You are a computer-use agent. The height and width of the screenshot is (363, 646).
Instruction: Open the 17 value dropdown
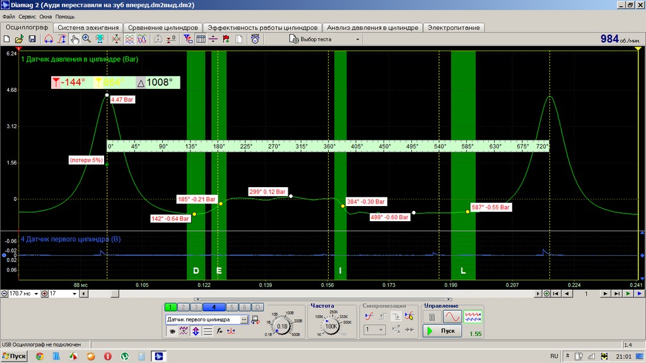click(x=74, y=294)
